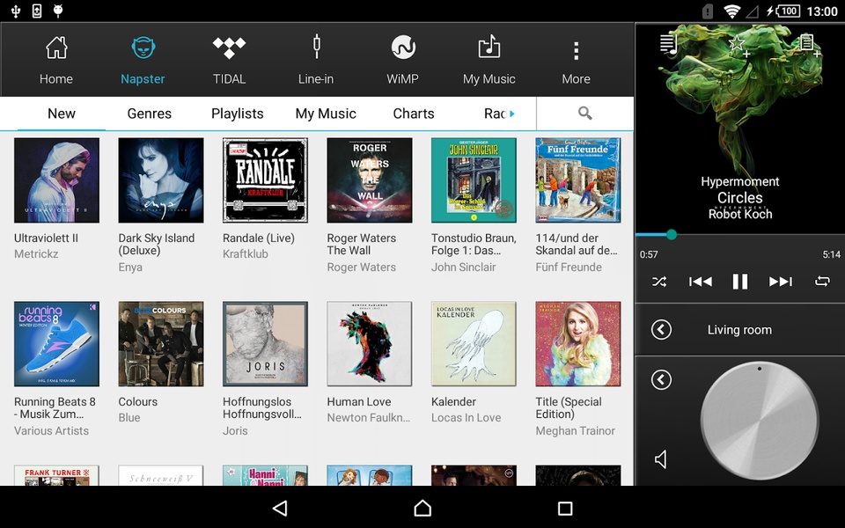Viewport: 845px width, 528px height.
Task: Select the Napster service icon
Action: [x=143, y=48]
